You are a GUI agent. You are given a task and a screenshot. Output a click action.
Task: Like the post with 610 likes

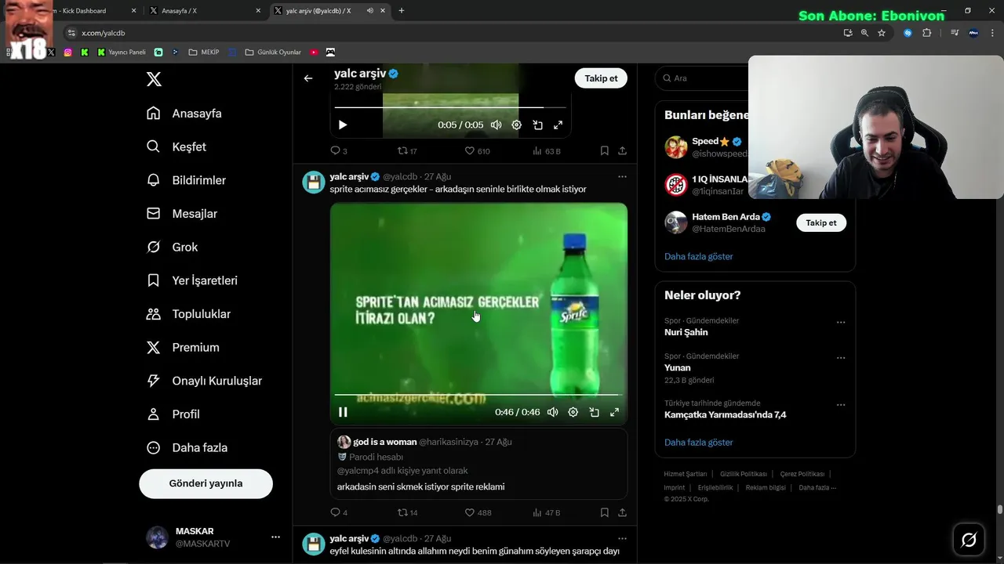477,151
